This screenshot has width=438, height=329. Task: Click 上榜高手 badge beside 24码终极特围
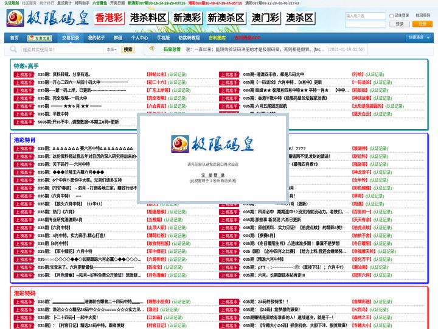click(x=229, y=302)
